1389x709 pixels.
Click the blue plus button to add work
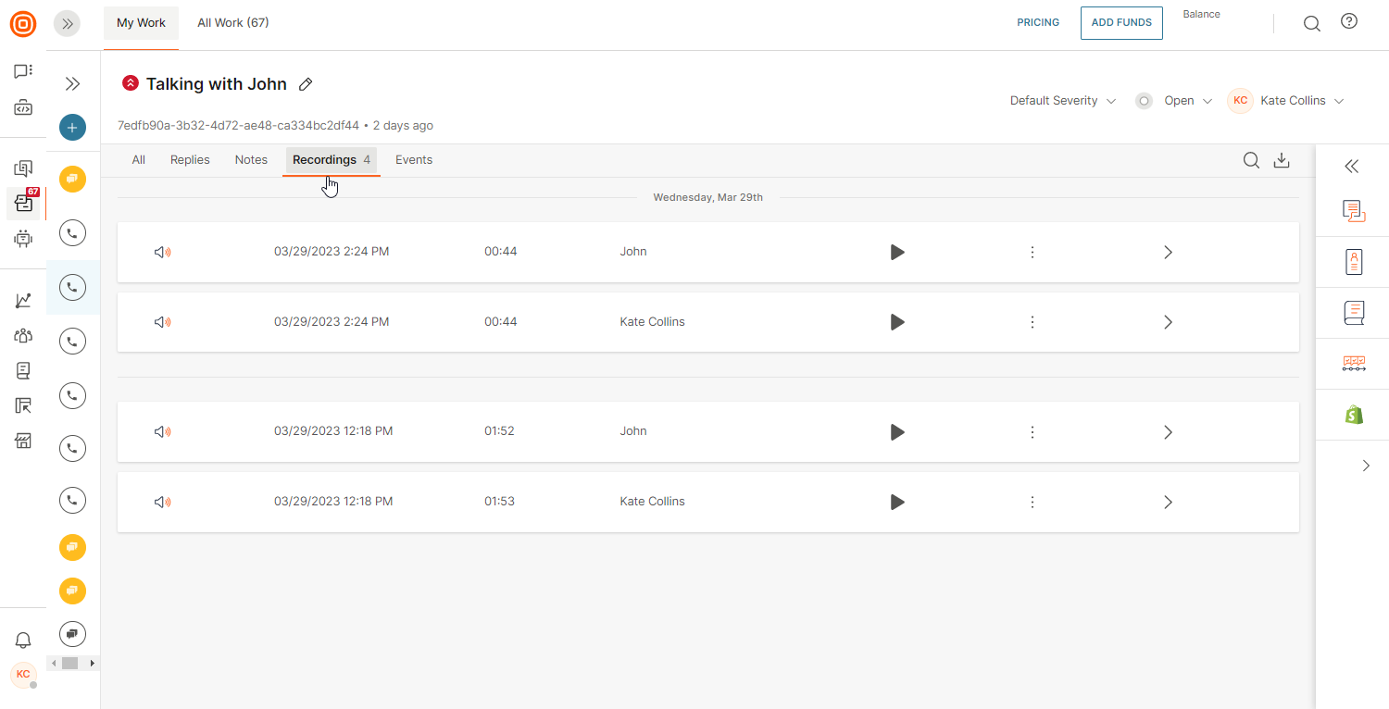(72, 128)
